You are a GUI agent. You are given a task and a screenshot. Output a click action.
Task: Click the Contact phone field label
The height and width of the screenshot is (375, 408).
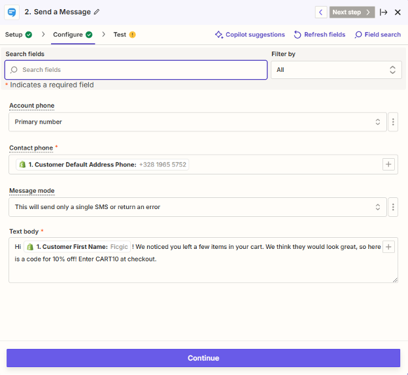click(31, 148)
